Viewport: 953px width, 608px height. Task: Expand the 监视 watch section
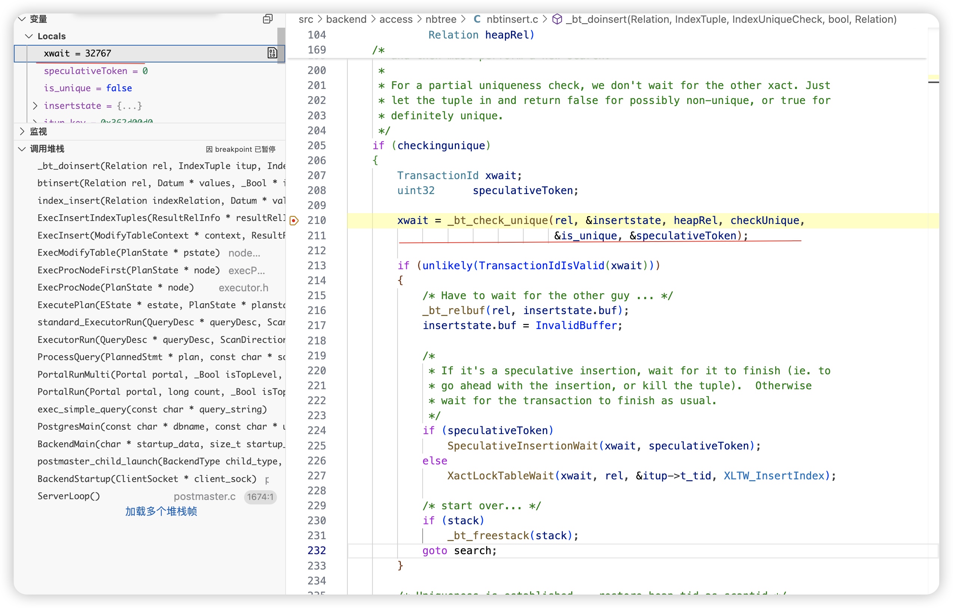click(x=22, y=131)
